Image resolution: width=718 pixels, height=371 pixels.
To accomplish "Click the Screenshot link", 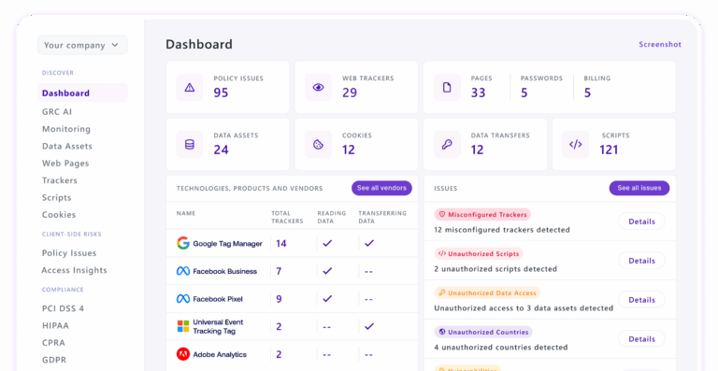I will pos(660,44).
